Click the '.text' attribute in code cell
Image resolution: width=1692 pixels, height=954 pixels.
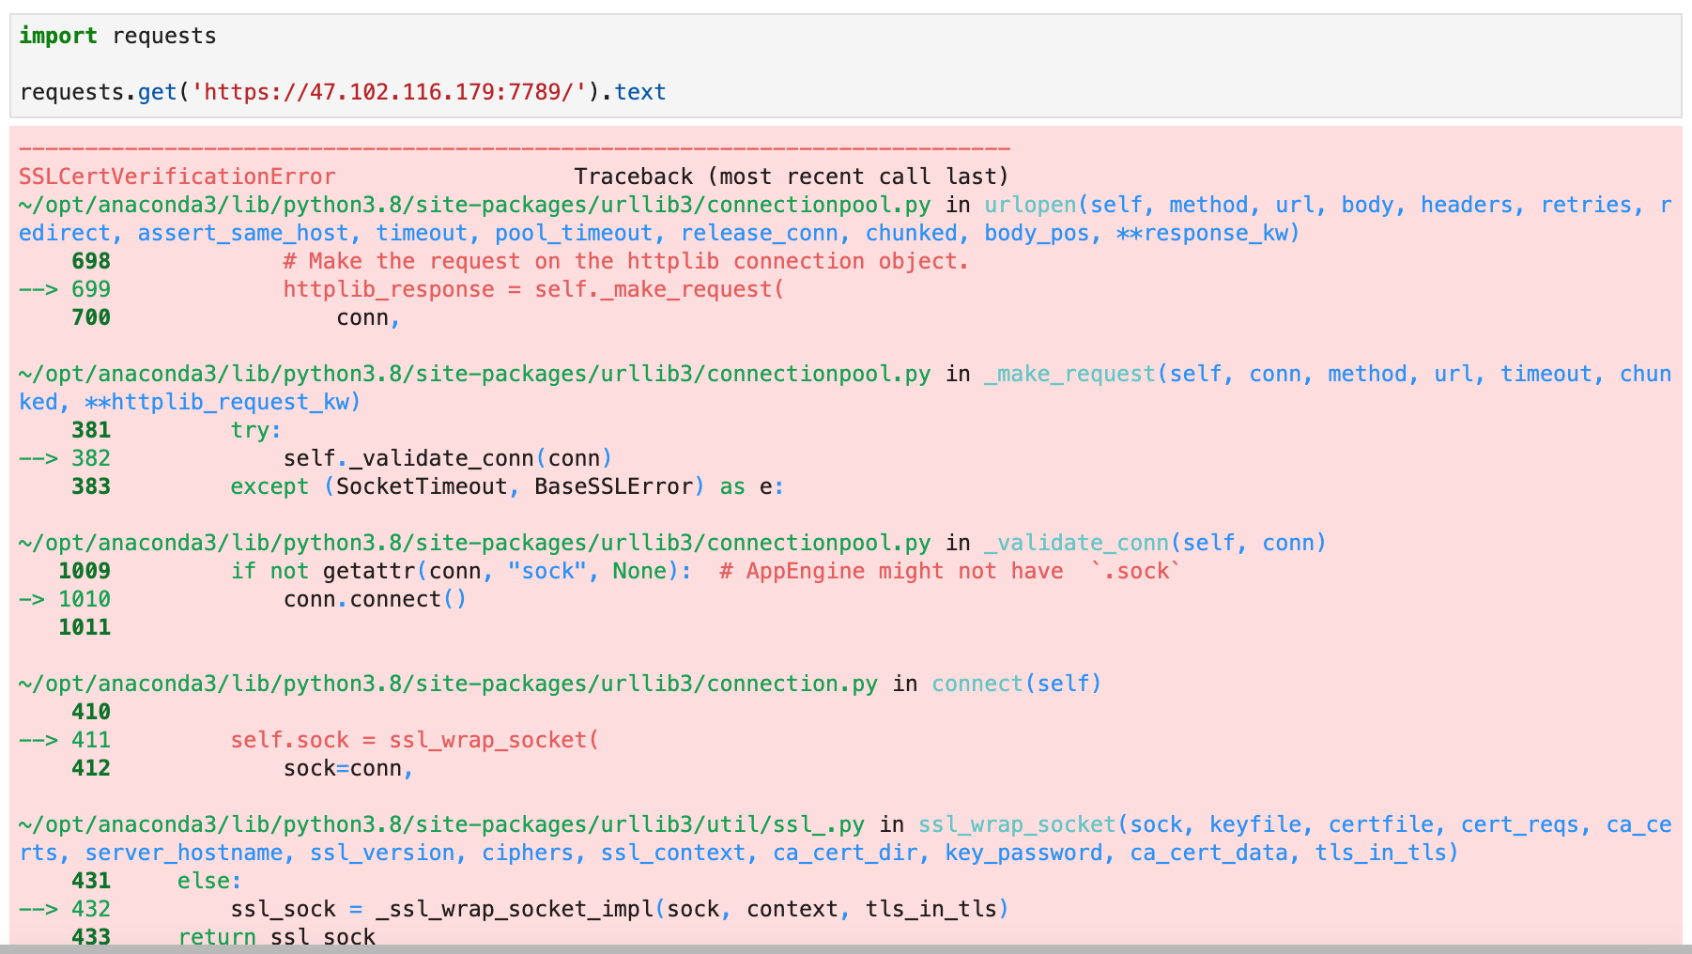634,92
